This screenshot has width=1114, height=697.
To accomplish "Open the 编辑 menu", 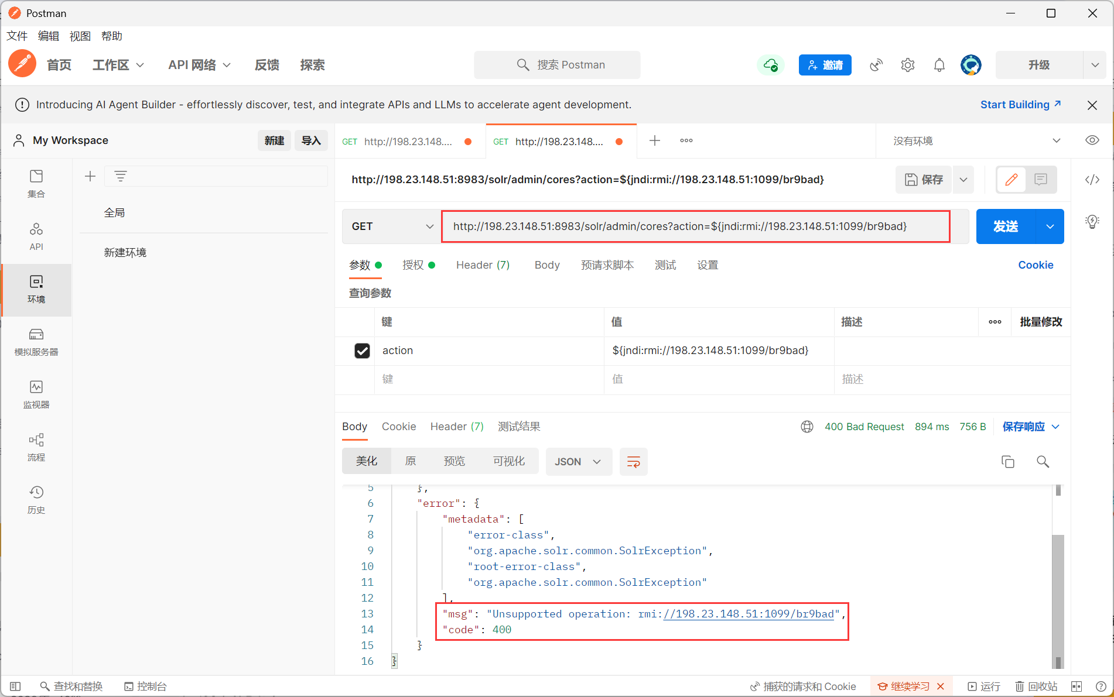I will [x=49, y=36].
